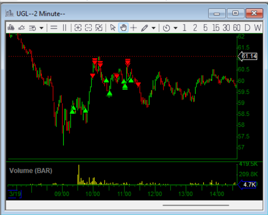Screen dimensions: 268x215
Task: Click the zoom in icon
Action: tap(78, 28)
